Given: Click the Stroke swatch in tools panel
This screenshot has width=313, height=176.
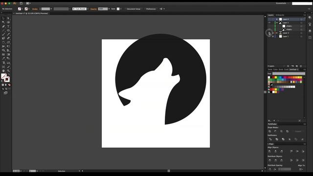Looking at the screenshot, I should (7, 79).
